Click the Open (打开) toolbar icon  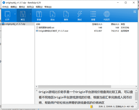pyautogui.click(x=7, y=14)
